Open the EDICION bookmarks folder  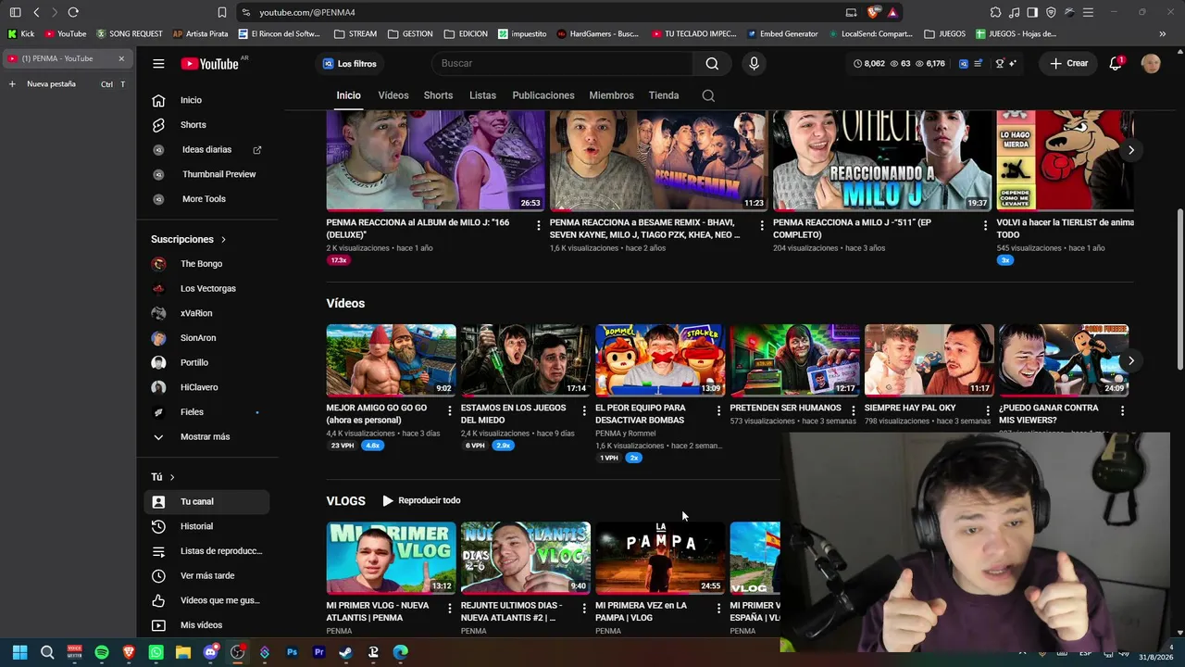pyautogui.click(x=466, y=34)
